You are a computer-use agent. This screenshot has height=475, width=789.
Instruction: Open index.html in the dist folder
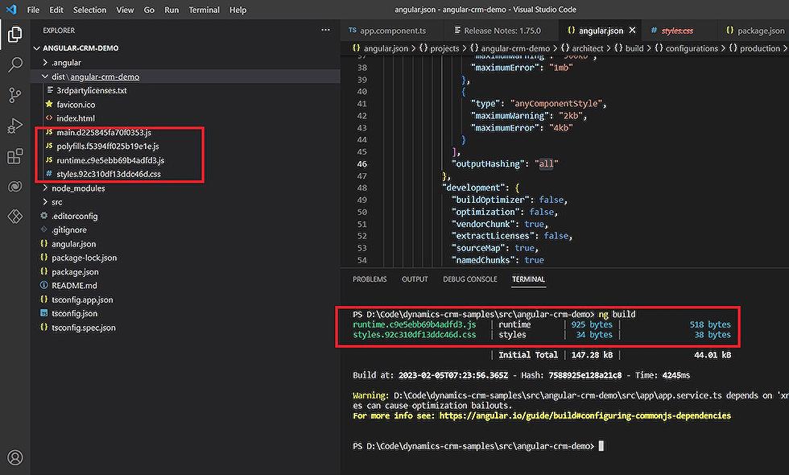pos(76,118)
